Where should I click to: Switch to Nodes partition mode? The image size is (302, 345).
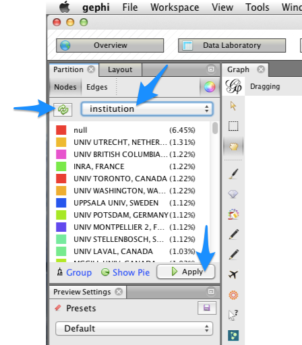tap(65, 87)
